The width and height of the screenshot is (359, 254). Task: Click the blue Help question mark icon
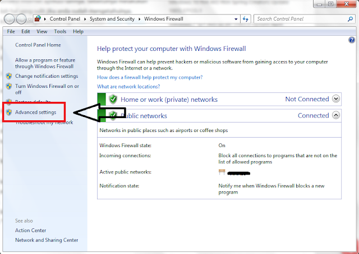352,40
